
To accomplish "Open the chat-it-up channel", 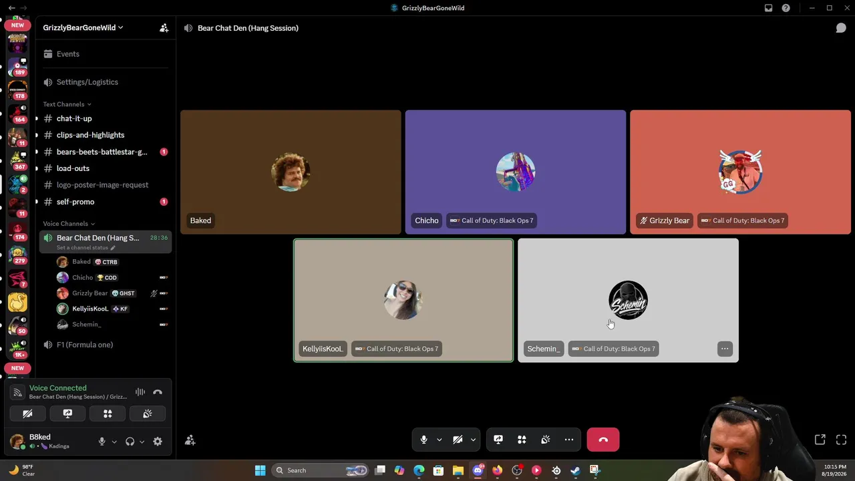I will (106, 119).
